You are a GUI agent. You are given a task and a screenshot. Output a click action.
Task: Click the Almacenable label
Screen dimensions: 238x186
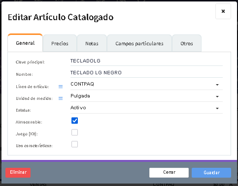(29, 122)
